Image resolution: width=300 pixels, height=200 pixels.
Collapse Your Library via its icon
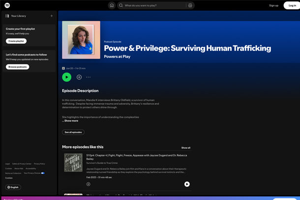coord(7,16)
